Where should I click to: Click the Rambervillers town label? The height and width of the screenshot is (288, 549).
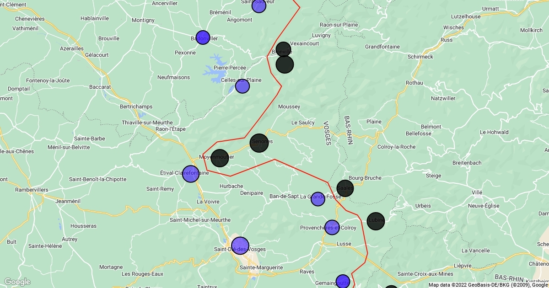(x=32, y=189)
